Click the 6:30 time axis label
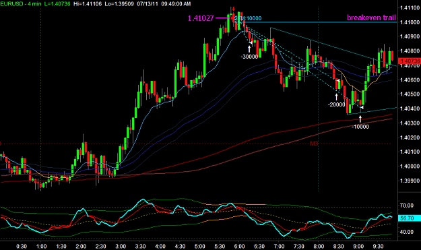Image resolution: width=421 pixels, height=250 pixels. coord(259,246)
